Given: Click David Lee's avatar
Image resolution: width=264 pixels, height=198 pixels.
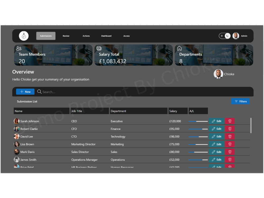Looking at the screenshot, I should [16, 136].
